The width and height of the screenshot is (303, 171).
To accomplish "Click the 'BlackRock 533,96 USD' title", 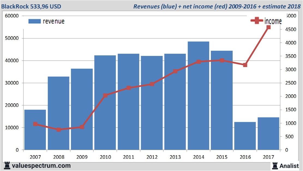I will pos(31,6).
